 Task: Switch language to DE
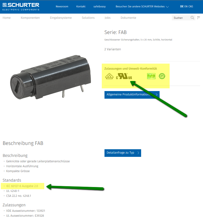[x=182, y=7]
